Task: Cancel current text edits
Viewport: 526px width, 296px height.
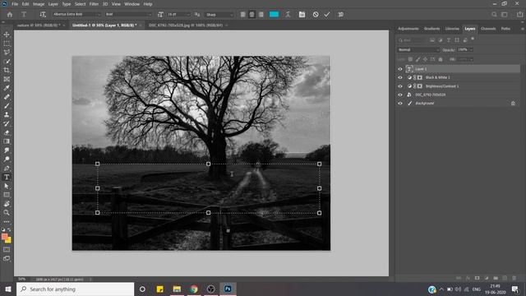Action: [316, 15]
